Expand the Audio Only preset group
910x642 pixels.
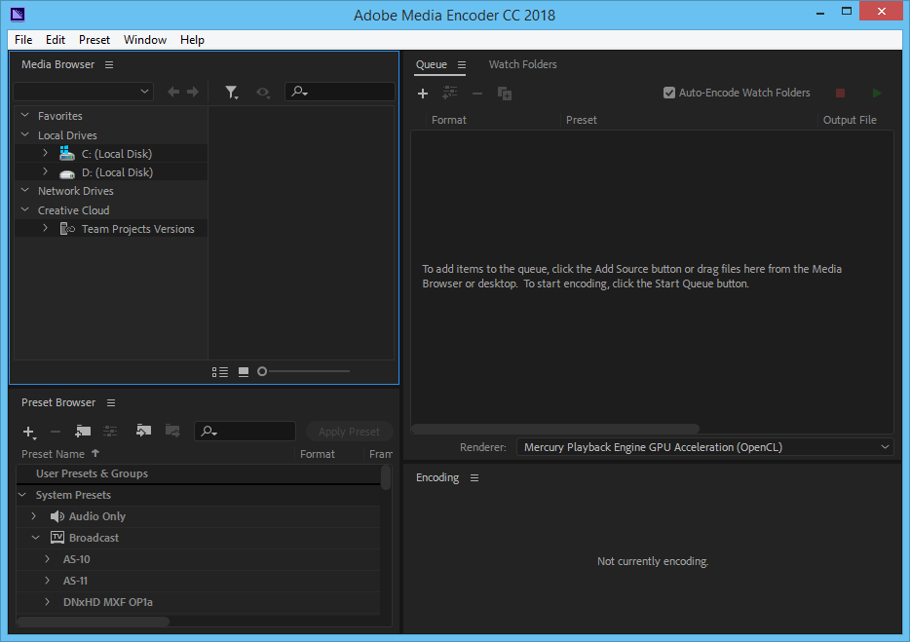pos(34,516)
